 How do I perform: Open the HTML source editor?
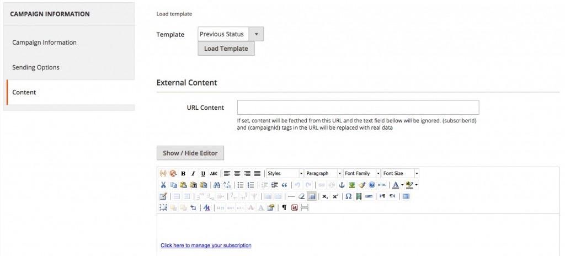[382, 185]
